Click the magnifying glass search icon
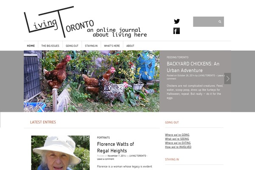255x170 pixels. [x=220, y=22]
